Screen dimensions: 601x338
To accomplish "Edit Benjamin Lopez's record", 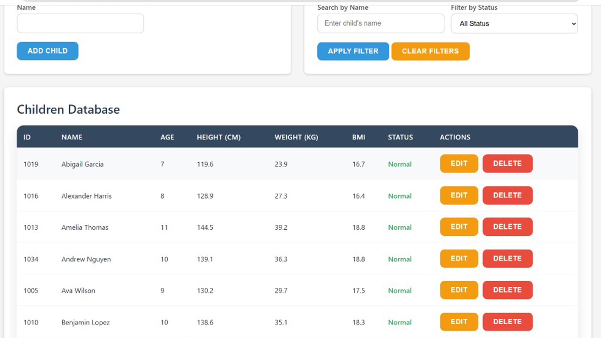I will click(459, 322).
